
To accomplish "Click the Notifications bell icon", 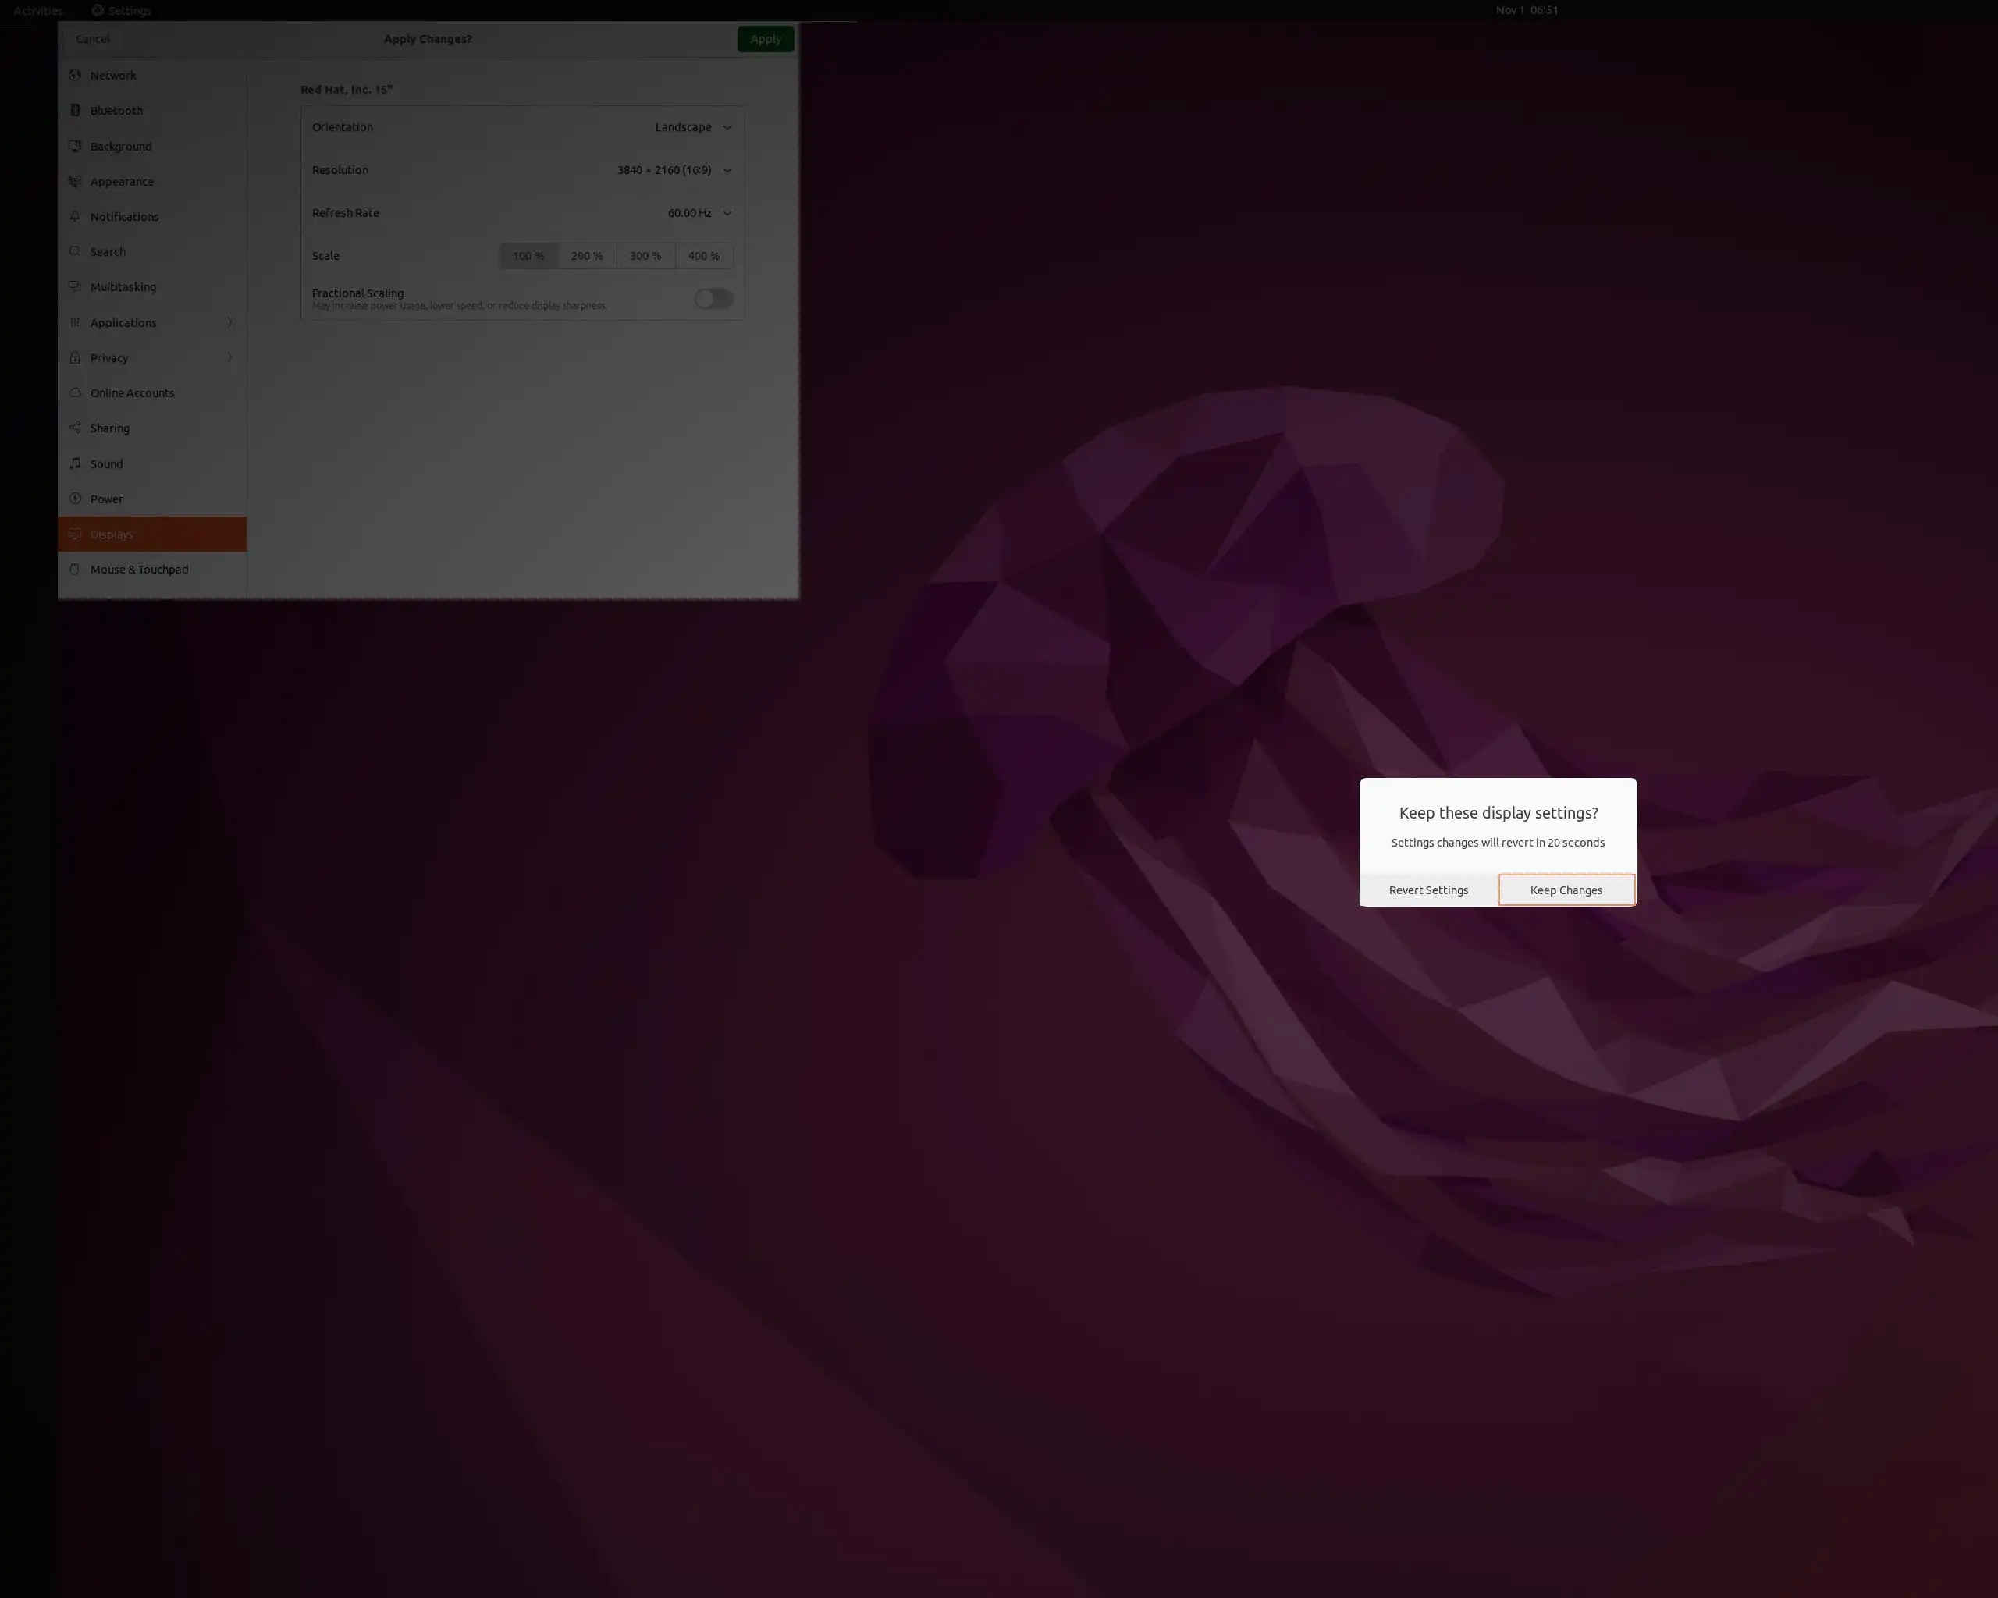I will [x=75, y=217].
